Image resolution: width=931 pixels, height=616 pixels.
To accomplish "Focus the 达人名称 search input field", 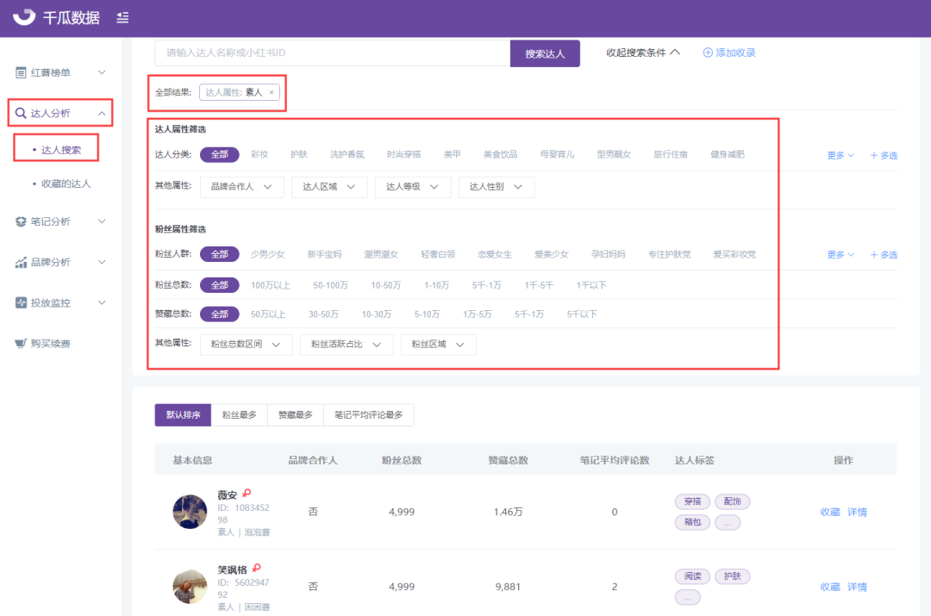I will point(333,53).
